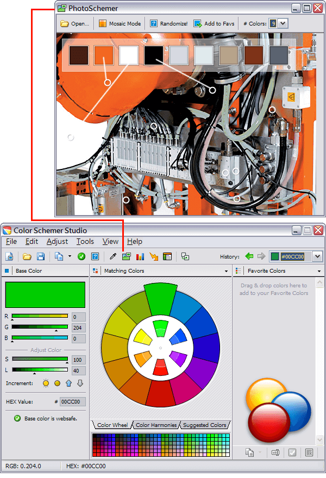
Task: Select the black palette swatch
Action: pos(154,55)
